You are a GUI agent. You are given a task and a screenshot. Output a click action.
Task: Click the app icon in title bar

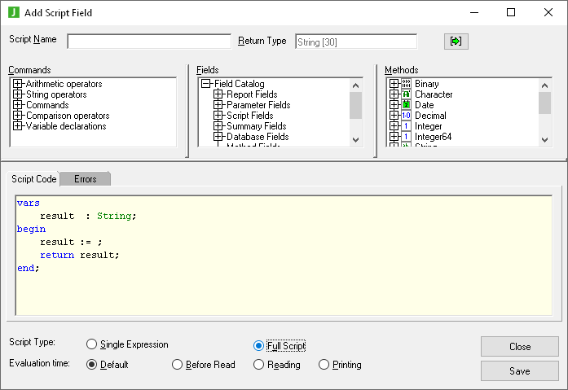click(x=14, y=12)
